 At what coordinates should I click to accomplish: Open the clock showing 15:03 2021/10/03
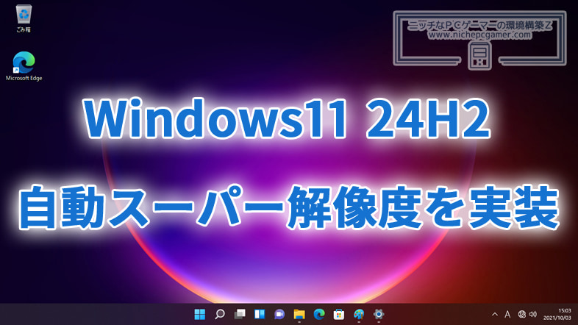(557, 314)
